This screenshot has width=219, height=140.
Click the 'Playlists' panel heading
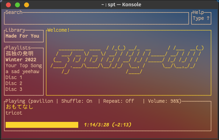(x=18, y=48)
